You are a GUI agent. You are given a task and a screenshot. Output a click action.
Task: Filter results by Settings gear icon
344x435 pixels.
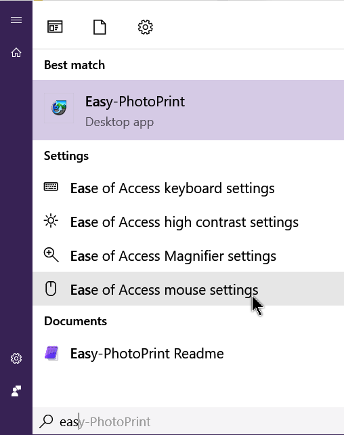pos(145,27)
